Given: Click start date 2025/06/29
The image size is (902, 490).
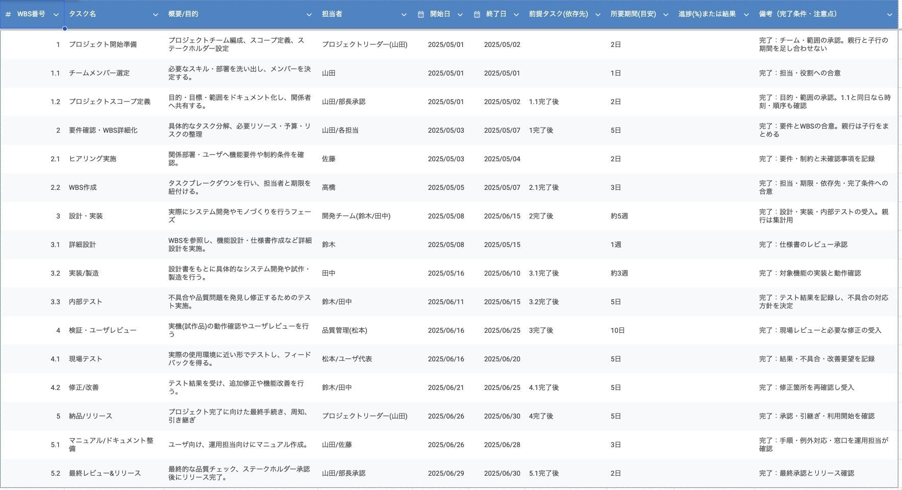Looking at the screenshot, I should point(446,473).
